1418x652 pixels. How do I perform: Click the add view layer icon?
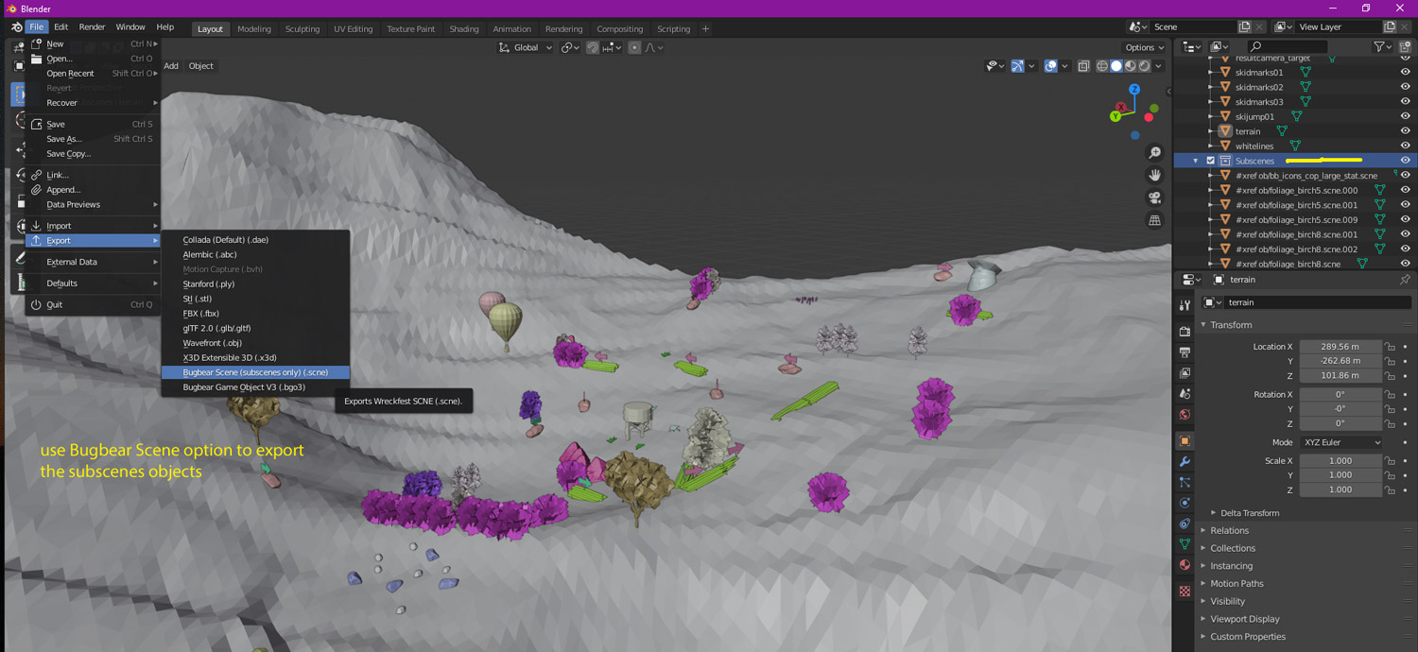pyautogui.click(x=1390, y=27)
